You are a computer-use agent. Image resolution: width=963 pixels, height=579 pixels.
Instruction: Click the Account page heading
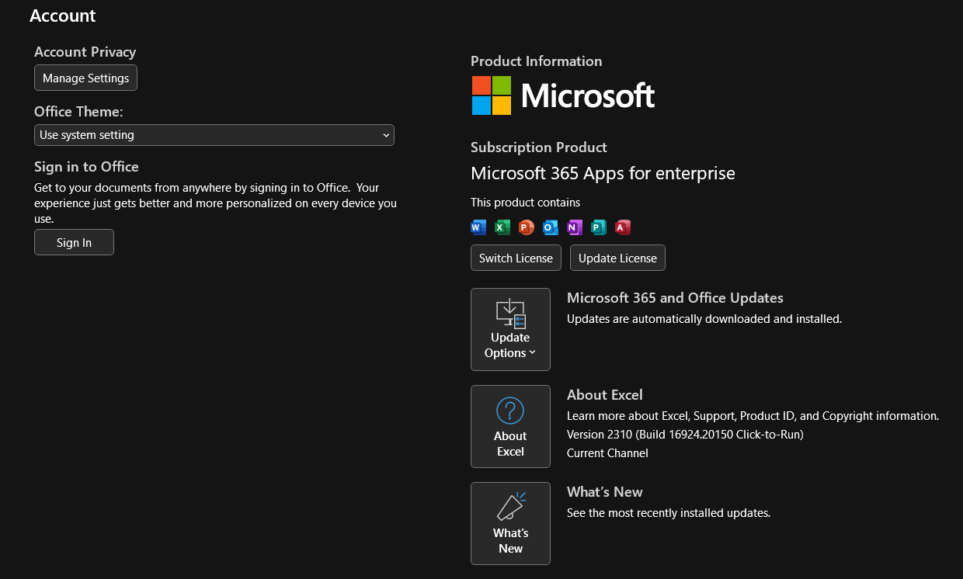(63, 16)
